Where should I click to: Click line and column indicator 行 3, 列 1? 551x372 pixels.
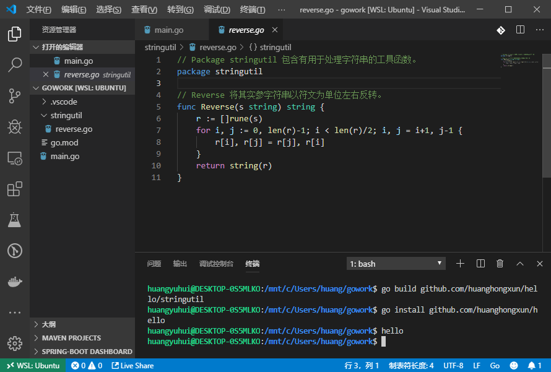[x=361, y=366]
